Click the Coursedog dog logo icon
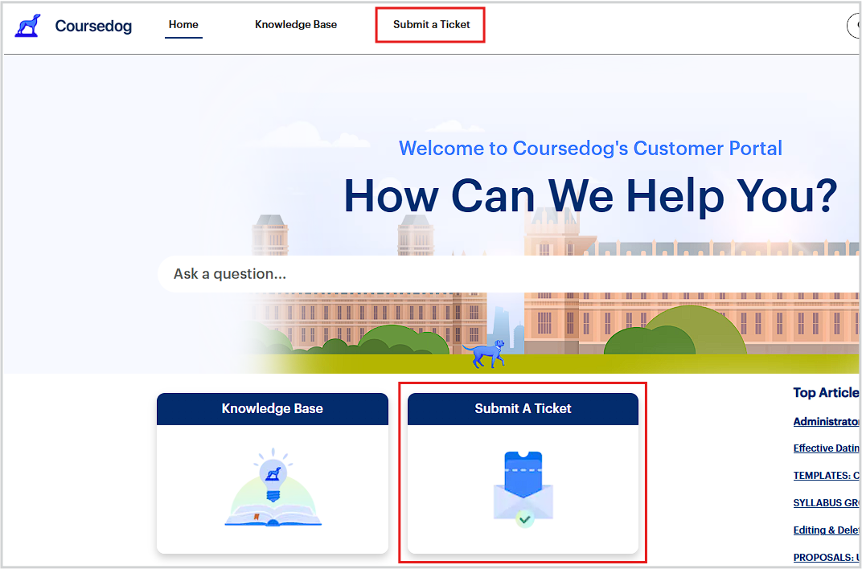 click(27, 26)
